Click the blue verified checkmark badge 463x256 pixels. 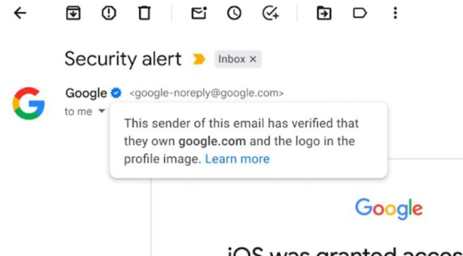(116, 93)
